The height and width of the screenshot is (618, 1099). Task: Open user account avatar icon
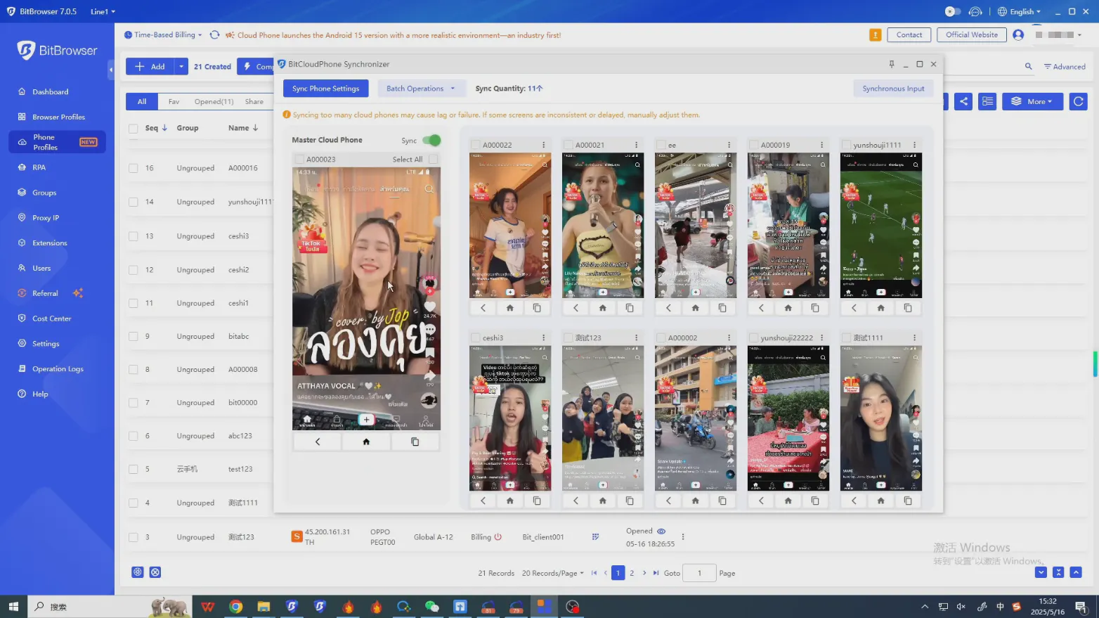[1018, 35]
